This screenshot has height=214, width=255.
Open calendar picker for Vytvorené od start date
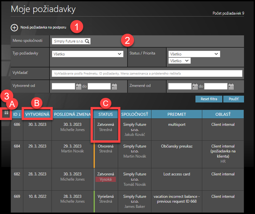point(78,86)
